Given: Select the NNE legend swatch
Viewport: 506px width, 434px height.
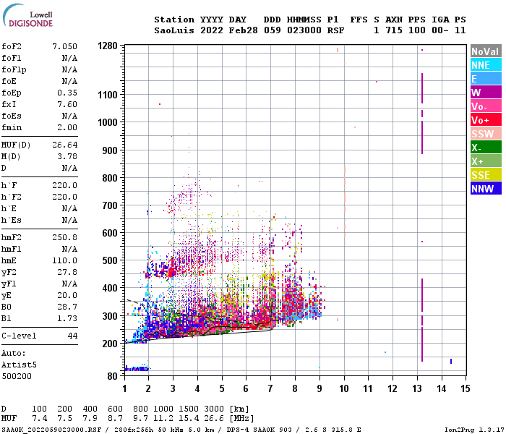Looking at the screenshot, I should point(486,65).
